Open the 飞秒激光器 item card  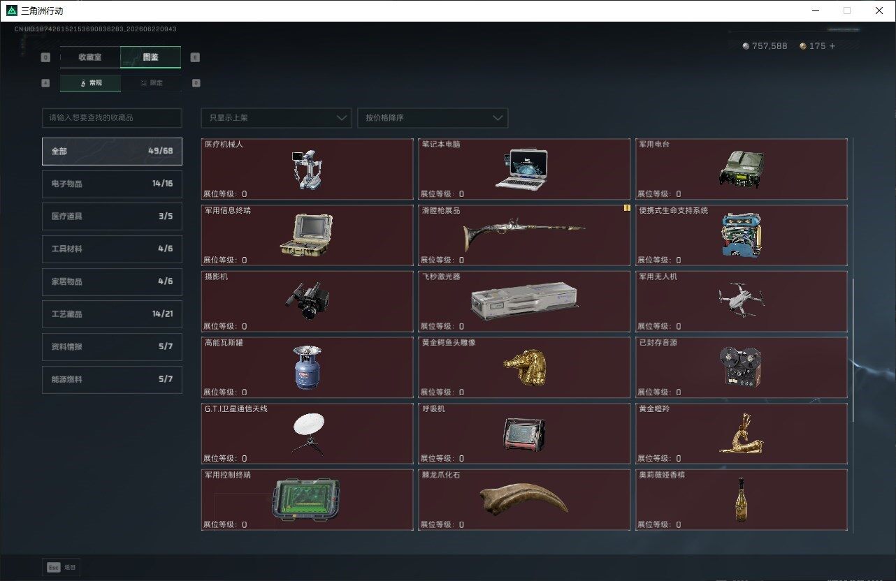tap(524, 302)
